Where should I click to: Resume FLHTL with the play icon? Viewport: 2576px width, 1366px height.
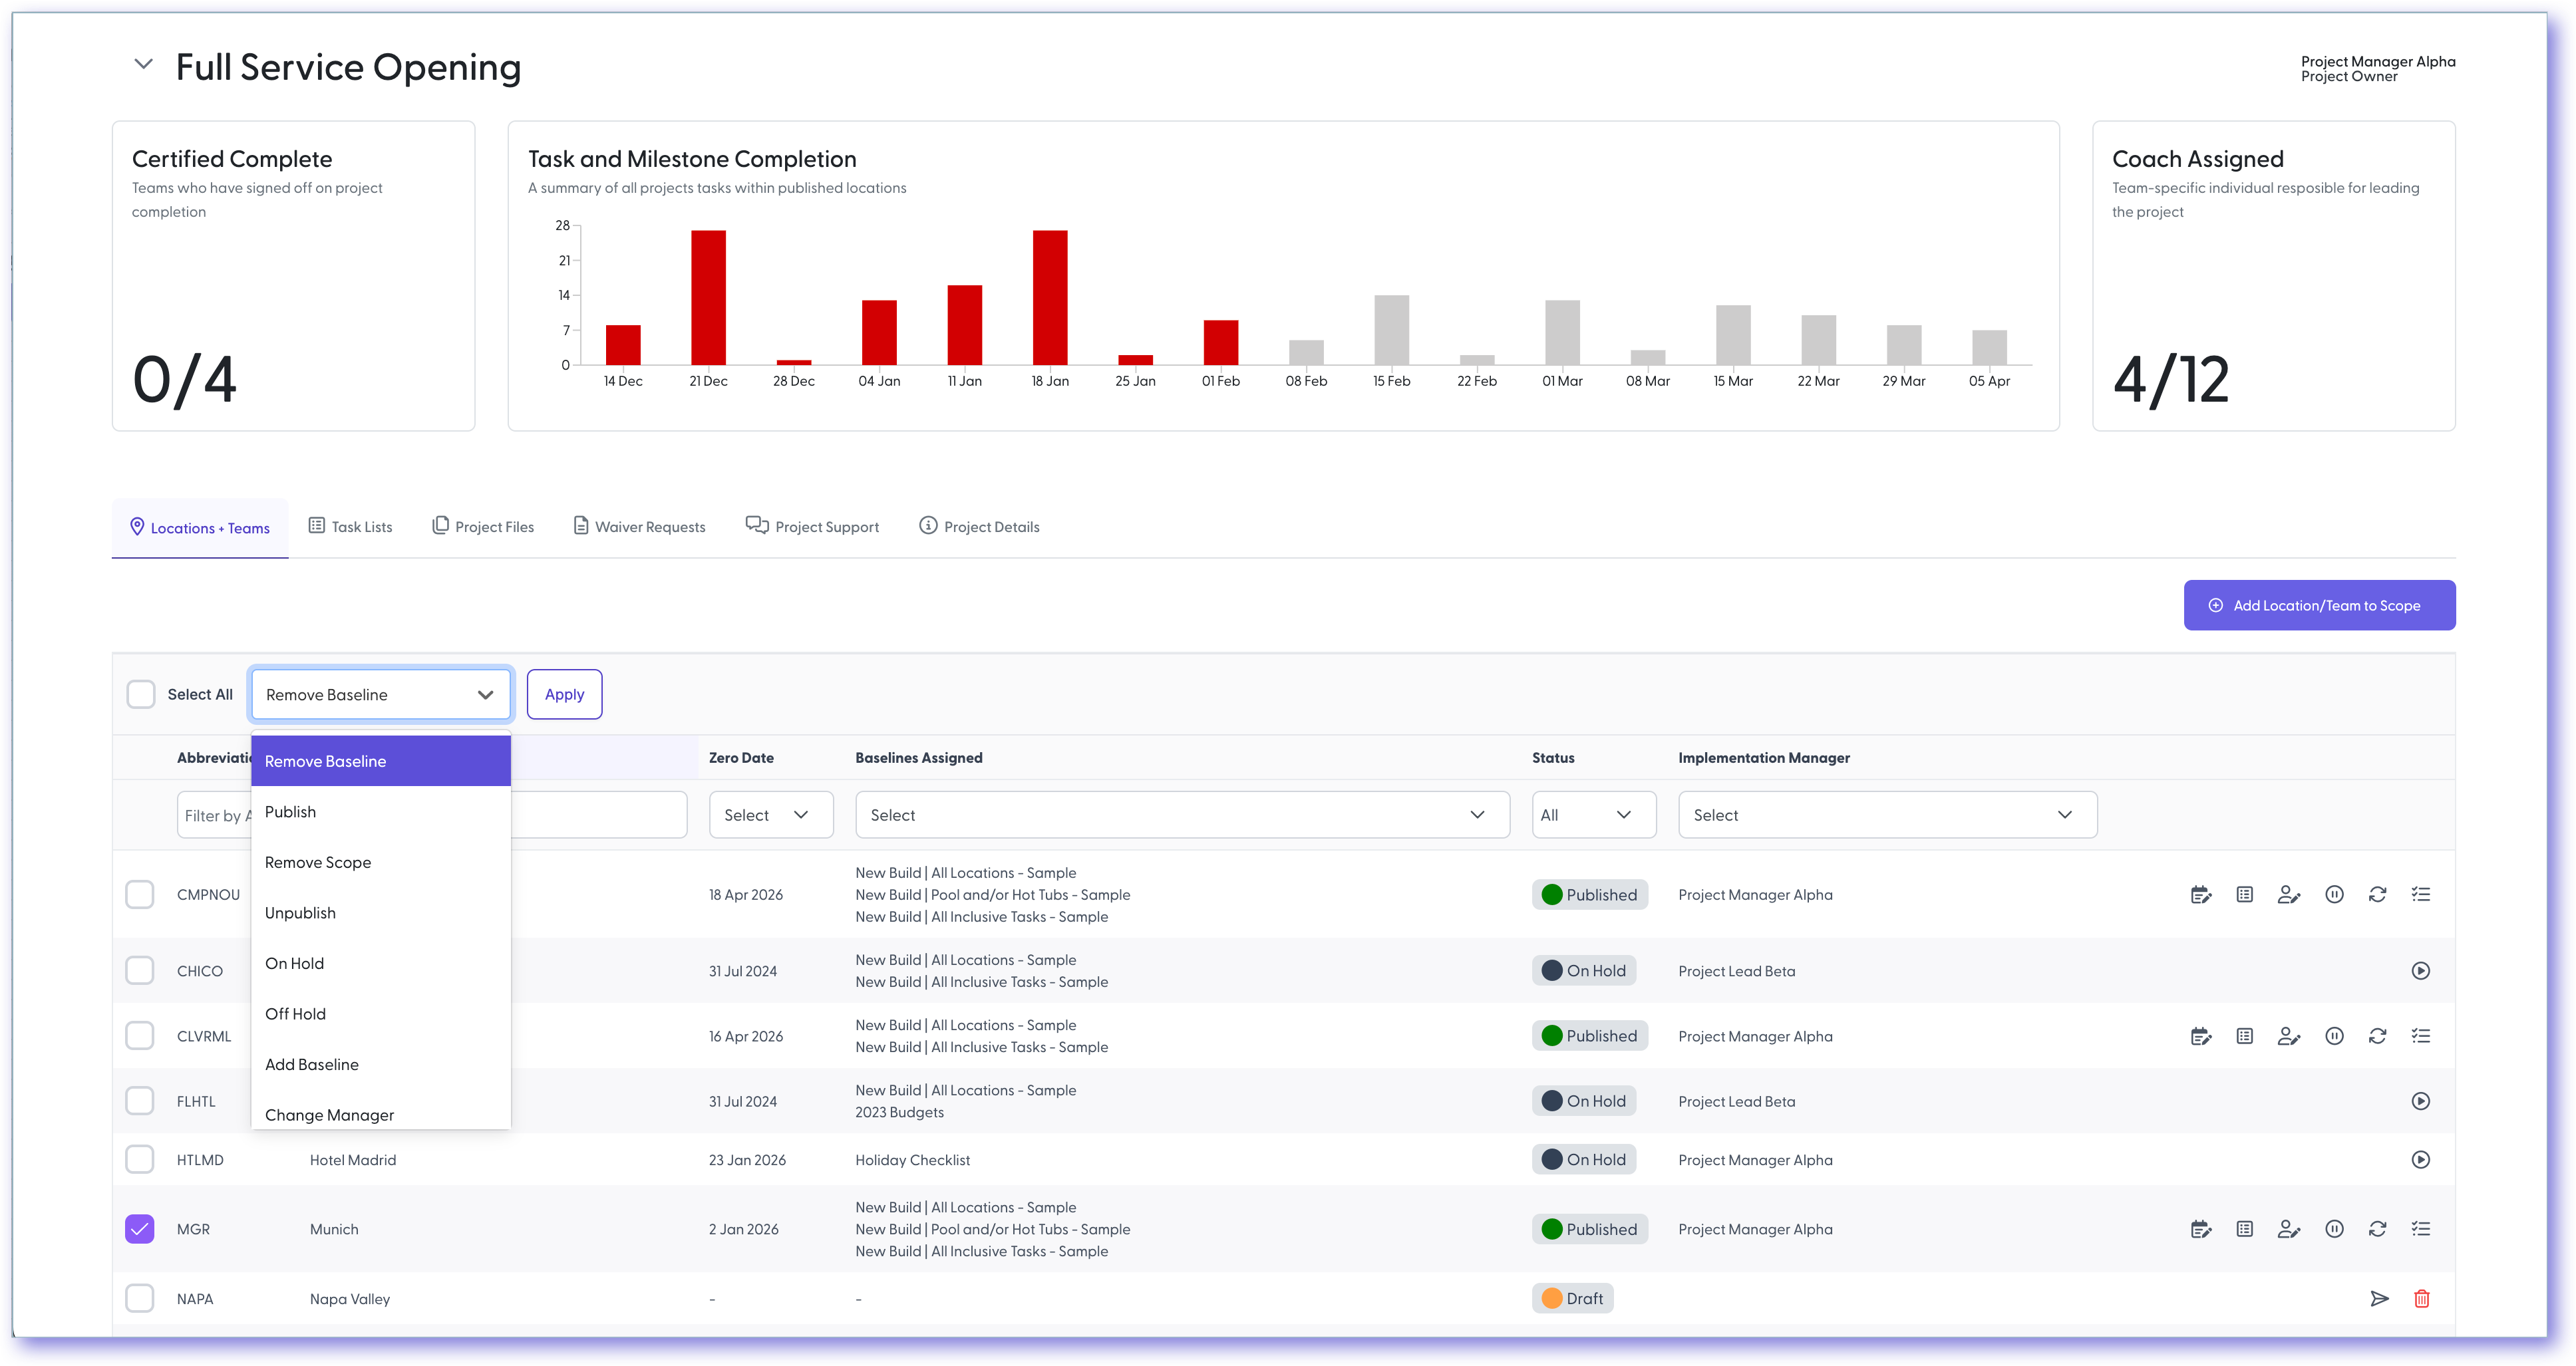(x=2420, y=1101)
